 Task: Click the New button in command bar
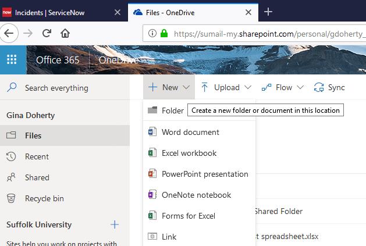click(x=169, y=87)
